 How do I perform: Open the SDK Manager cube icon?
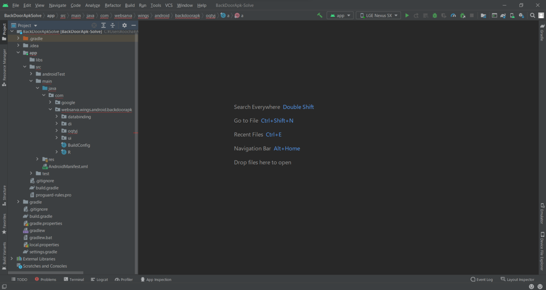(521, 15)
